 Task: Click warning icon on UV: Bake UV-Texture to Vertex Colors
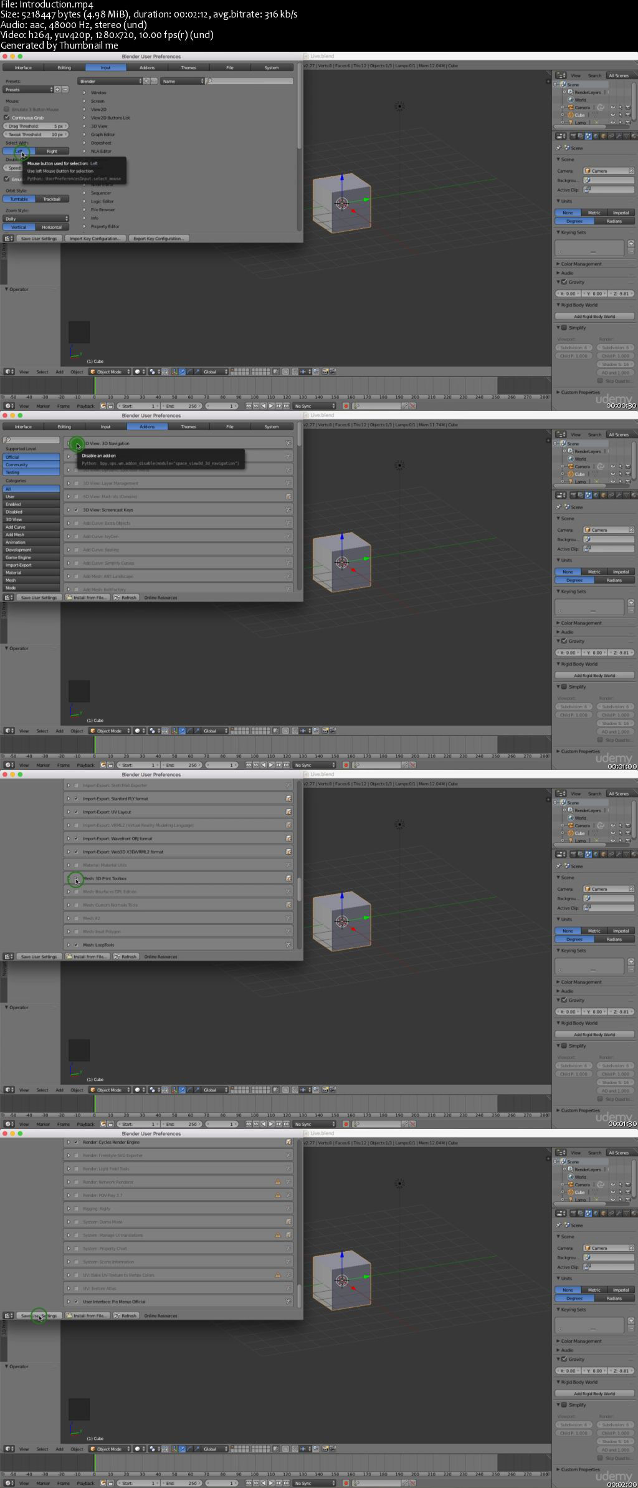tap(278, 1275)
